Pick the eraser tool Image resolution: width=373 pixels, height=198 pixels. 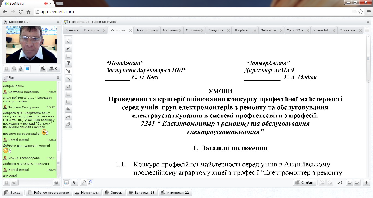[x=68, y=125]
